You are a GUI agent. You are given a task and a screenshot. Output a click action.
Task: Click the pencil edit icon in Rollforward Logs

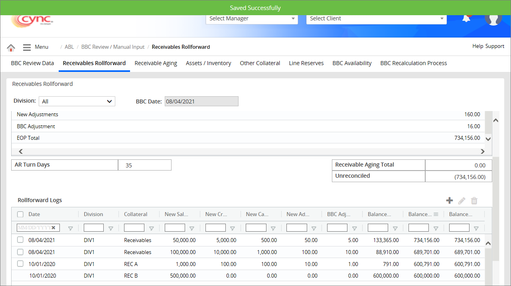(462, 201)
